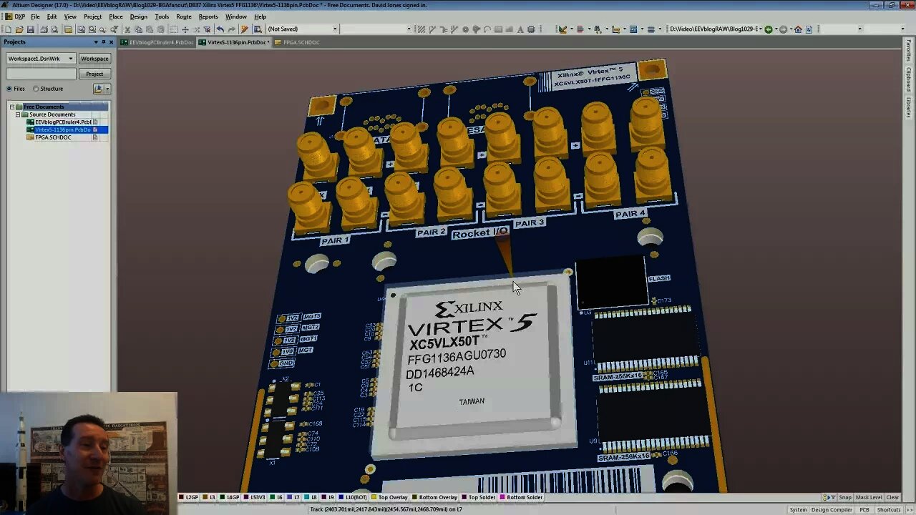Click the cross probe pencil icon
Viewport: 916px width, 515px height.
[245, 29]
